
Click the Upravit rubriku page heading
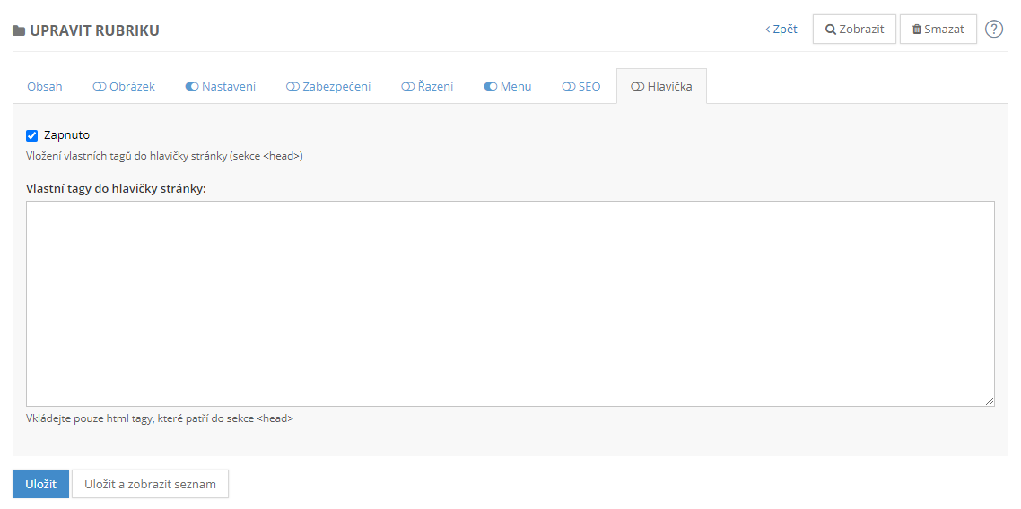94,31
